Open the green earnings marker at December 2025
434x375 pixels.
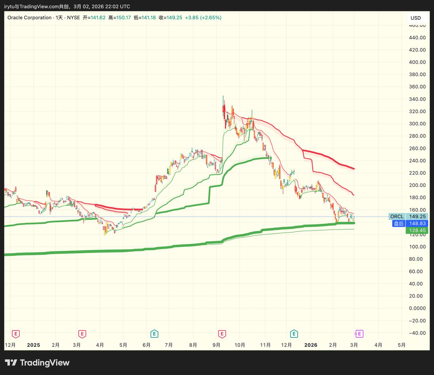pyautogui.click(x=294, y=334)
